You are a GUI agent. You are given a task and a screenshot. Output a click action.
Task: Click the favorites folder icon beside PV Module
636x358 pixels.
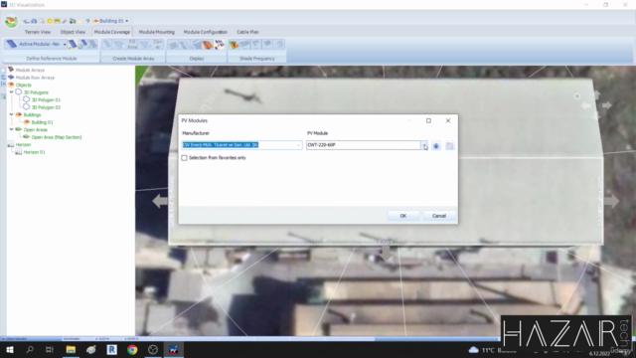point(449,146)
